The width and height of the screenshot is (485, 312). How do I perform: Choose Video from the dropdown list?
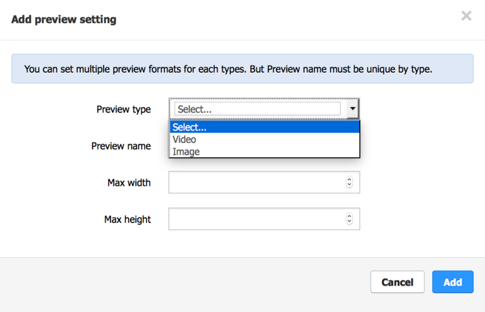pyautogui.click(x=264, y=139)
